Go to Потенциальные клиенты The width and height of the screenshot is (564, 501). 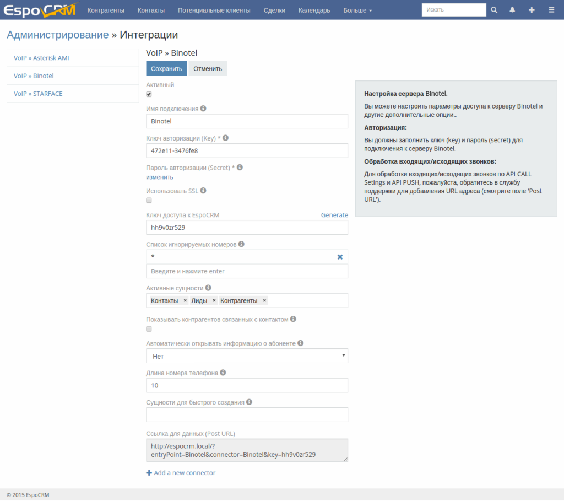point(214,10)
